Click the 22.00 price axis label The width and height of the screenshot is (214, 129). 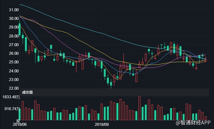click(13, 88)
